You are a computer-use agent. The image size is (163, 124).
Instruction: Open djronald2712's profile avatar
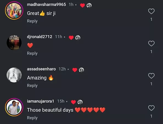14,43
